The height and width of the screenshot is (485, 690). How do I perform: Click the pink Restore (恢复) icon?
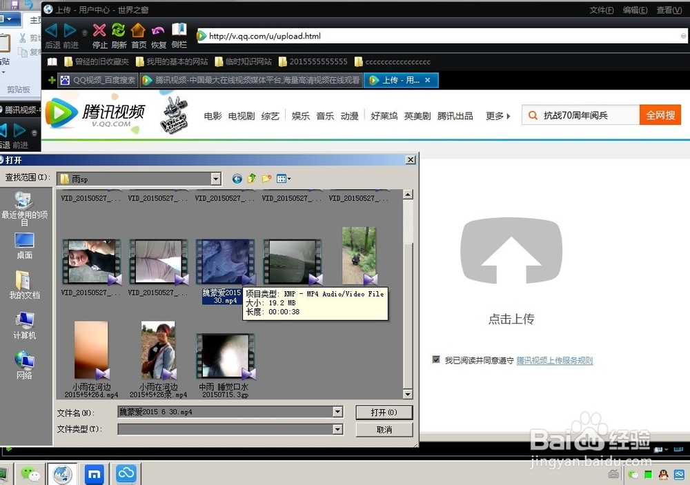[x=158, y=30]
